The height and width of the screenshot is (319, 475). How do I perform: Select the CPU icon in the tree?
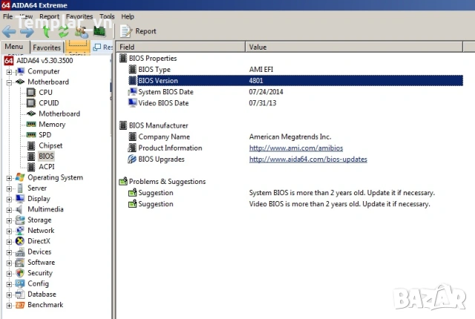coord(31,92)
